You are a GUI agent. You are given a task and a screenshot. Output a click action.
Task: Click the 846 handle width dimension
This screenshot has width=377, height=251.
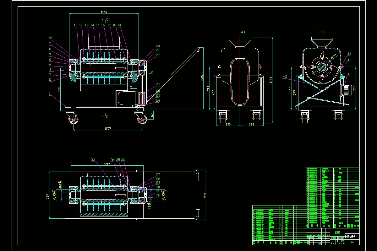pyautogui.click(x=205, y=195)
